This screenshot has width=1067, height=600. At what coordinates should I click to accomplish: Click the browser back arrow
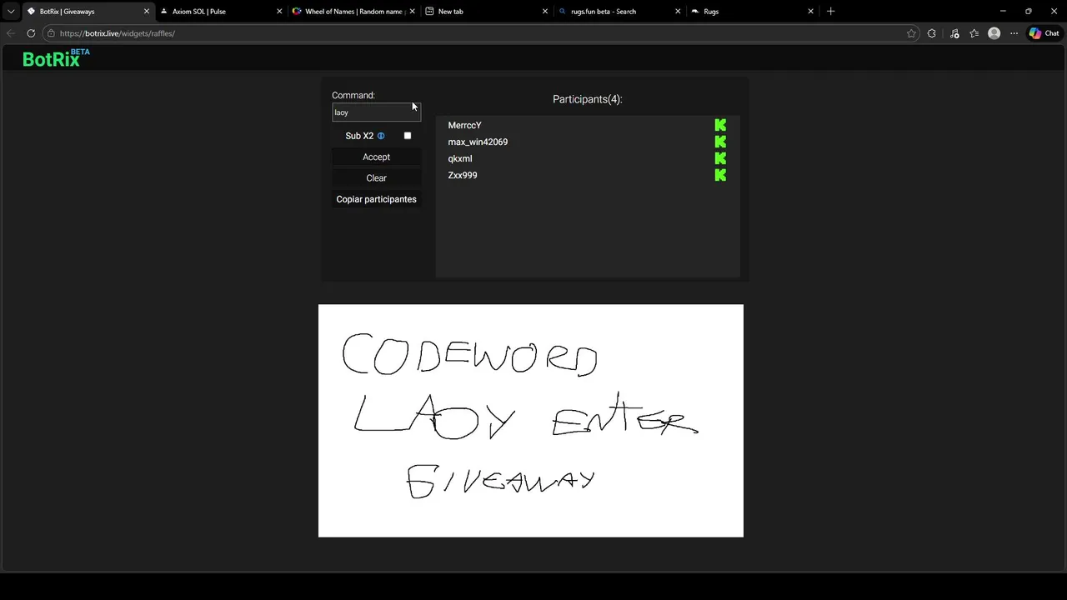[x=10, y=33]
